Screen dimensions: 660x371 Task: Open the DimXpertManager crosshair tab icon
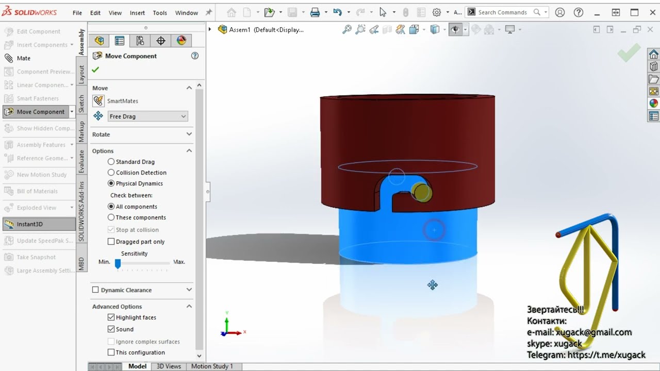pyautogui.click(x=160, y=41)
